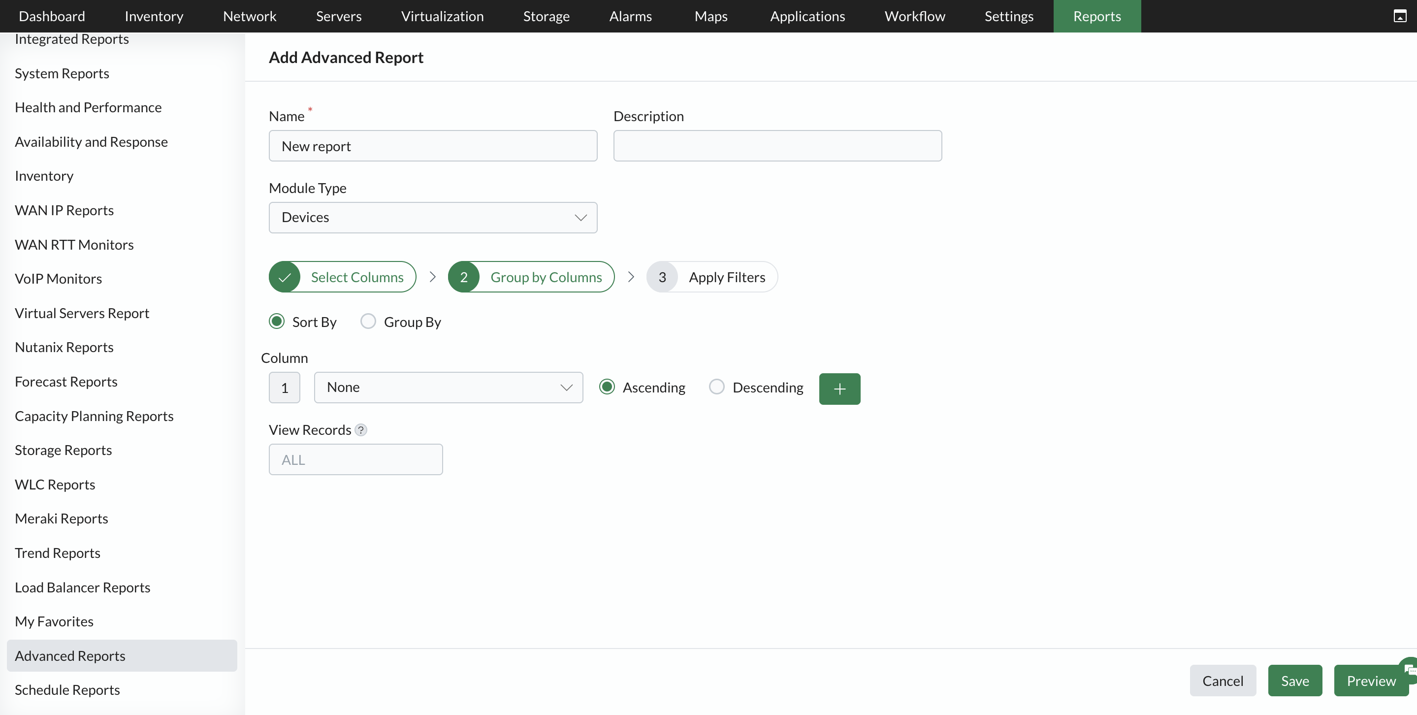Open the Column None dropdown
Screen dimensions: 1417x715
449,387
